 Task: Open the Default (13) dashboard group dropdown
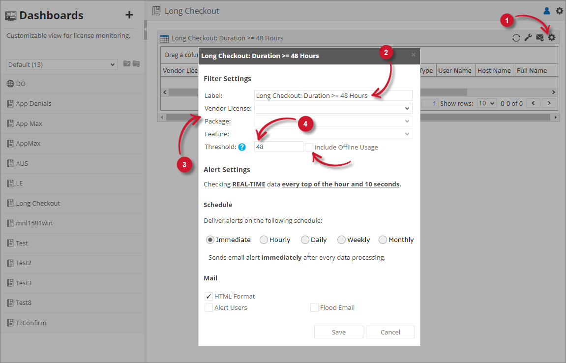tap(62, 64)
